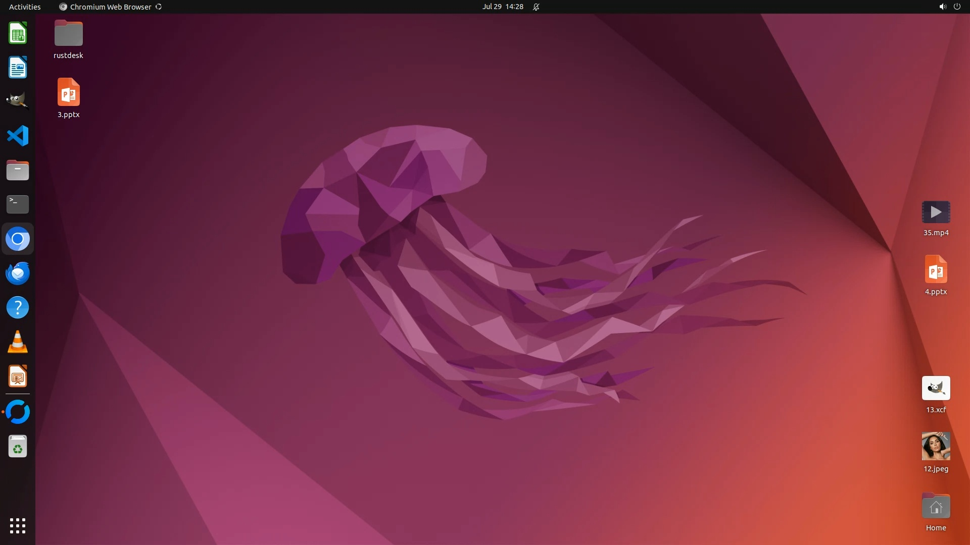Open LibreOffice Calc from the dock

(18, 33)
